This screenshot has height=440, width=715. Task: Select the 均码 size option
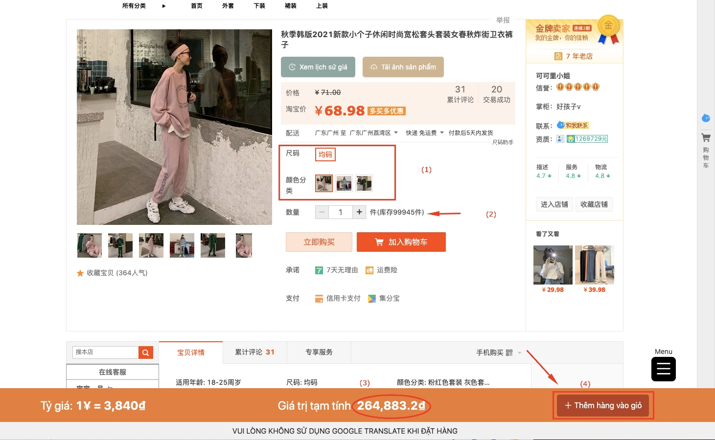pyautogui.click(x=325, y=154)
